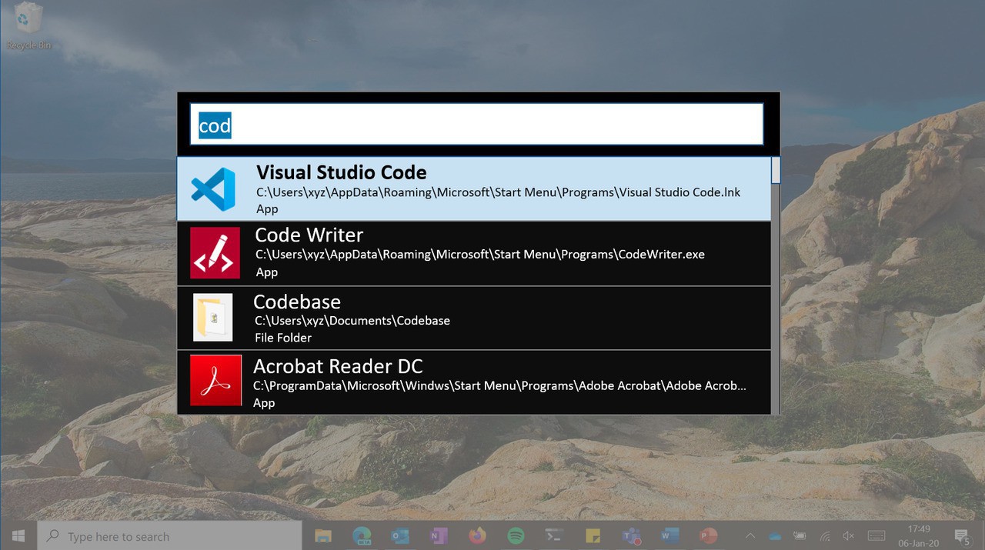Open the date and time clock
The image size is (985, 550).
coord(918,535)
